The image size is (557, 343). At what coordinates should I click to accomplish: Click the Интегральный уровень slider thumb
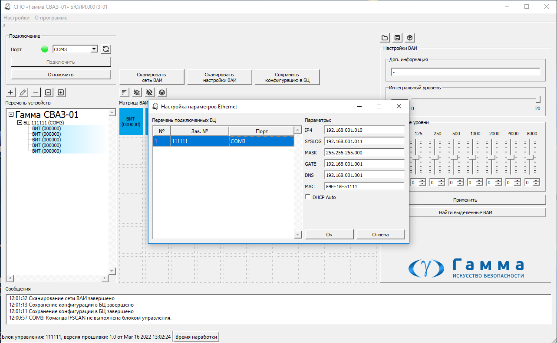click(538, 99)
